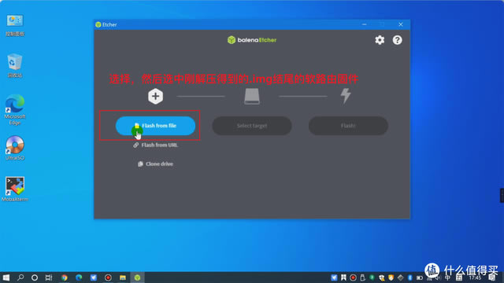Click the lightning bolt flash icon

coord(346,96)
